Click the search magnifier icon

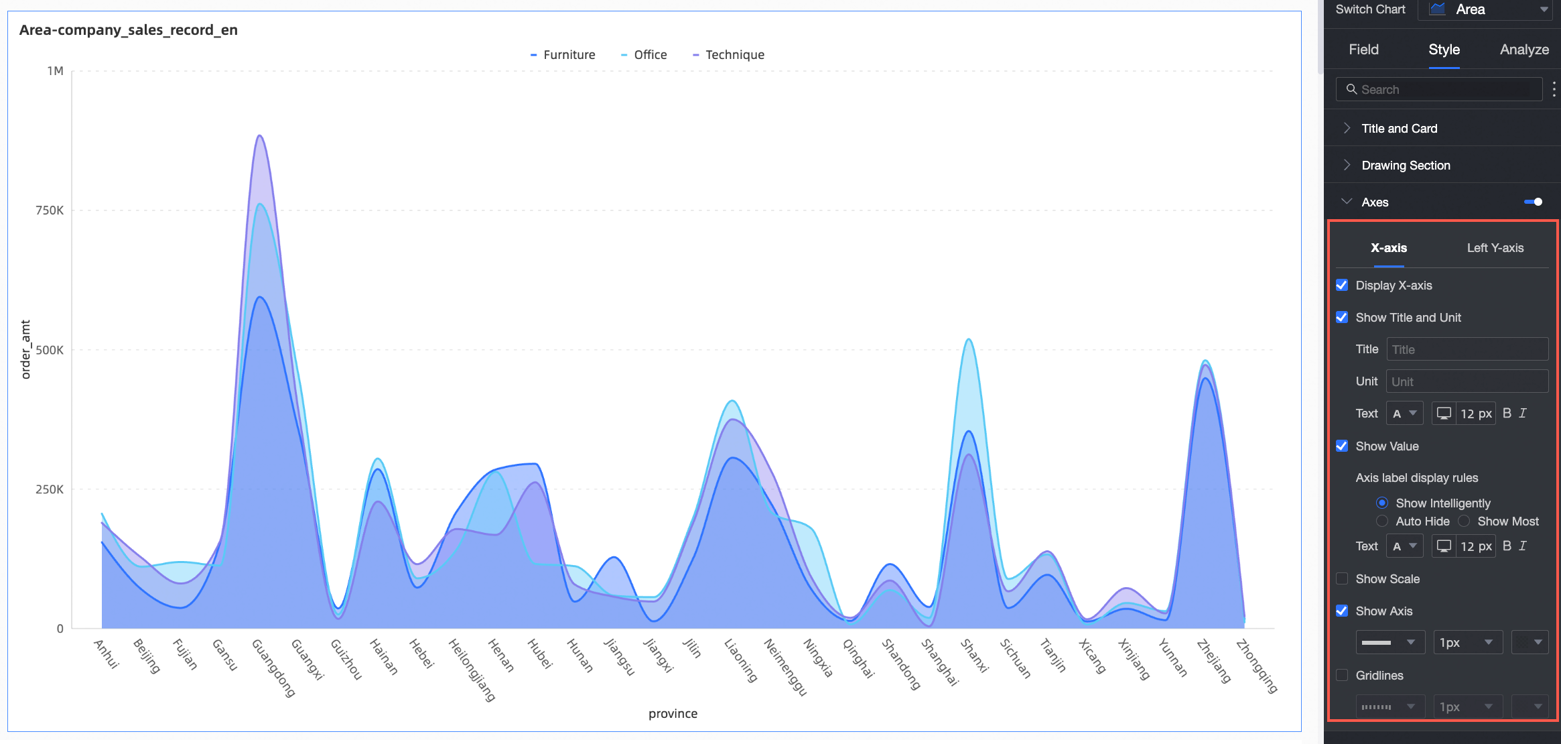1351,89
